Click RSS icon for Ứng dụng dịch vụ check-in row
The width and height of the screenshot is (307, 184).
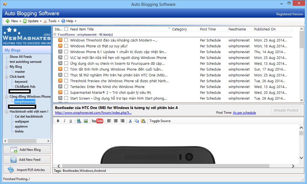coord(60,63)
